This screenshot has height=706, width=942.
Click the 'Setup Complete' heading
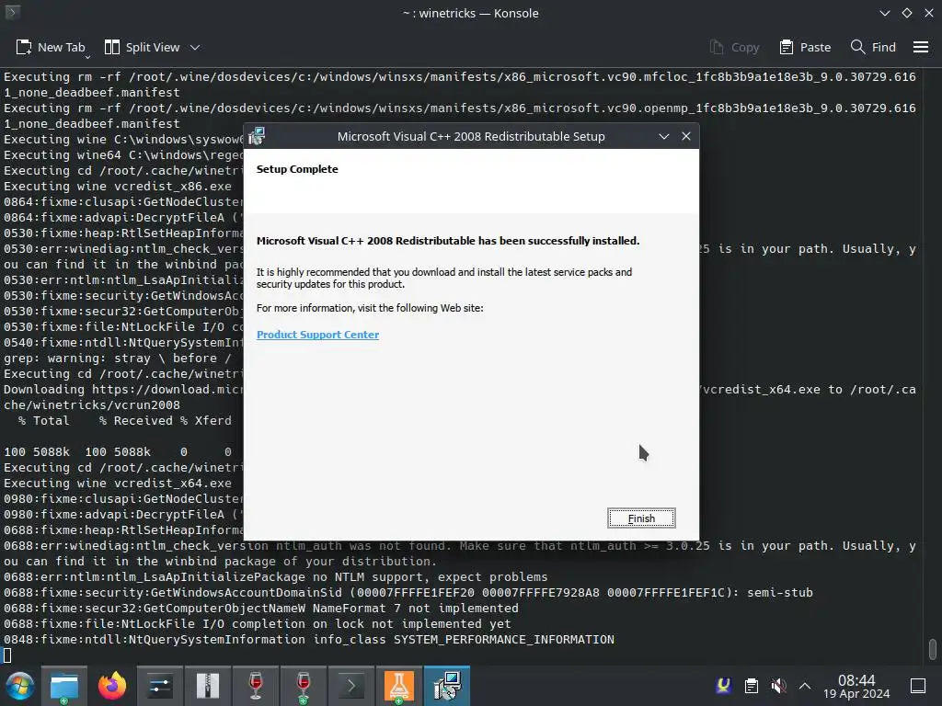(297, 169)
